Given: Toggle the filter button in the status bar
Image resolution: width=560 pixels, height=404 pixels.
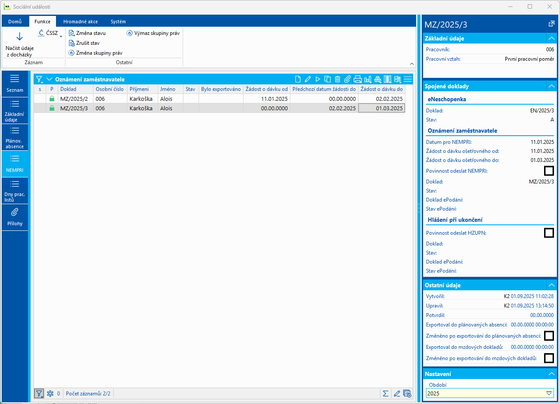Looking at the screenshot, I should click(39, 393).
